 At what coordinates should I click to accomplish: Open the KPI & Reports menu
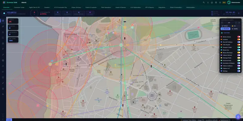pos(150,7)
